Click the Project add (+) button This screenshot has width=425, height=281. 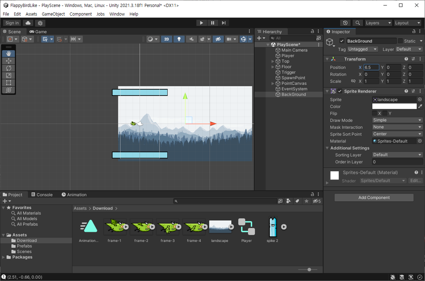6,201
